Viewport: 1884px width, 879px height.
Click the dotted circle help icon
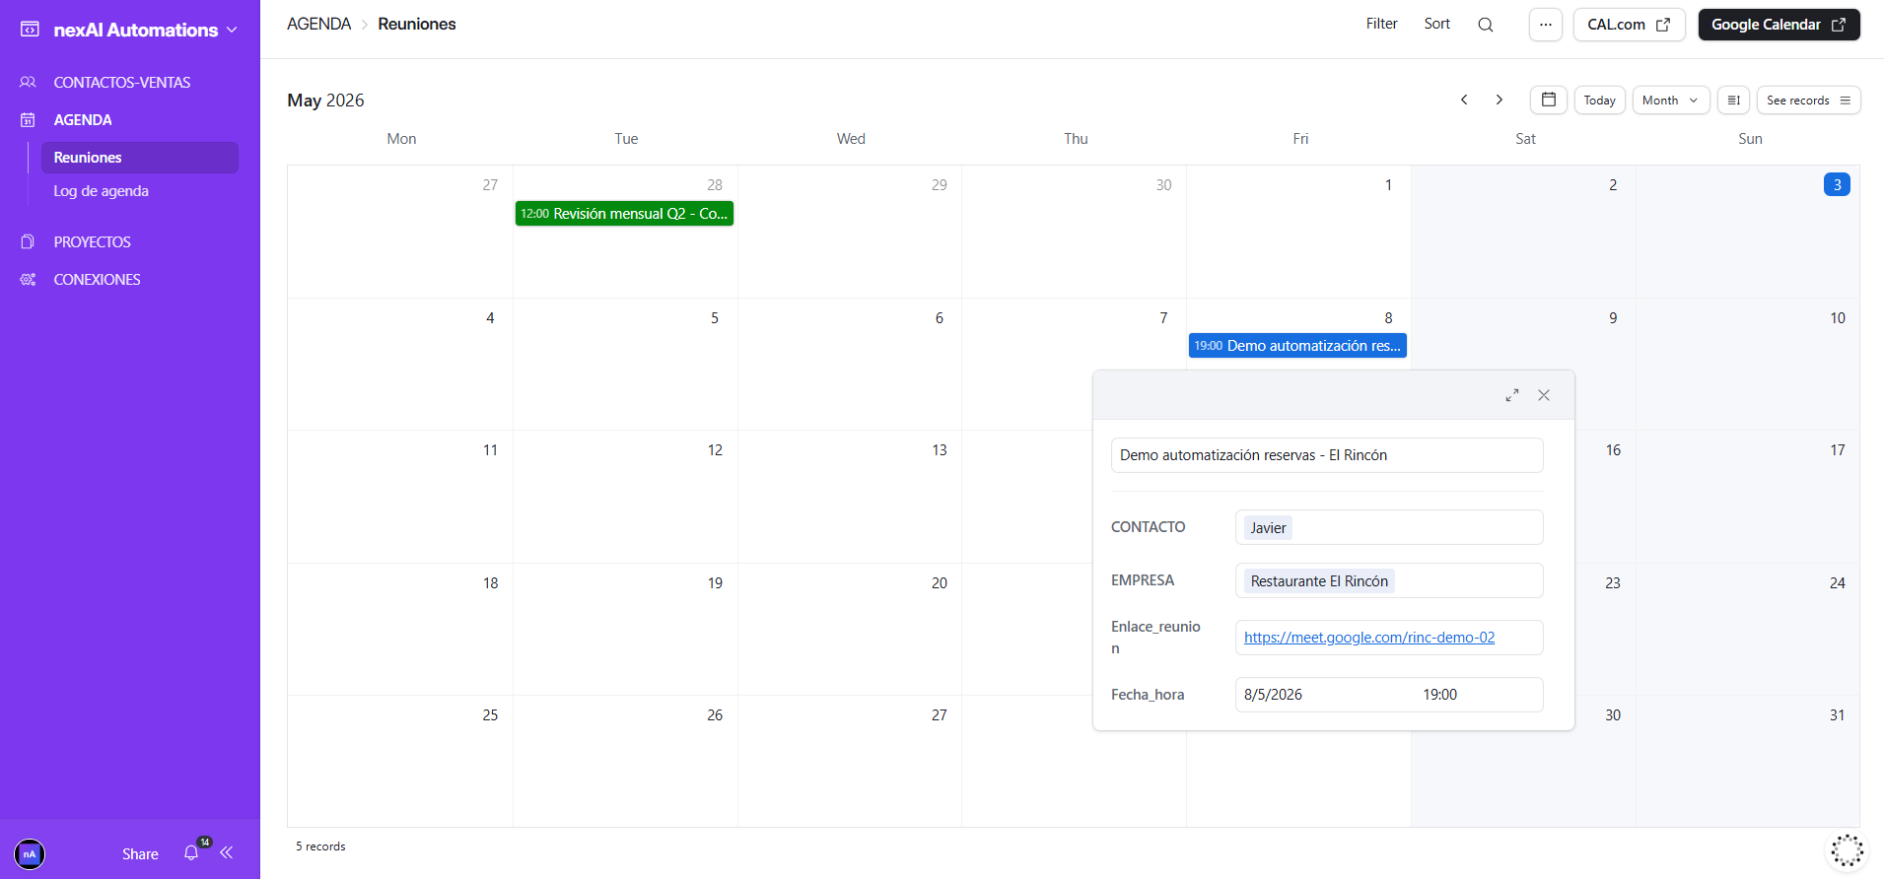(x=1847, y=851)
